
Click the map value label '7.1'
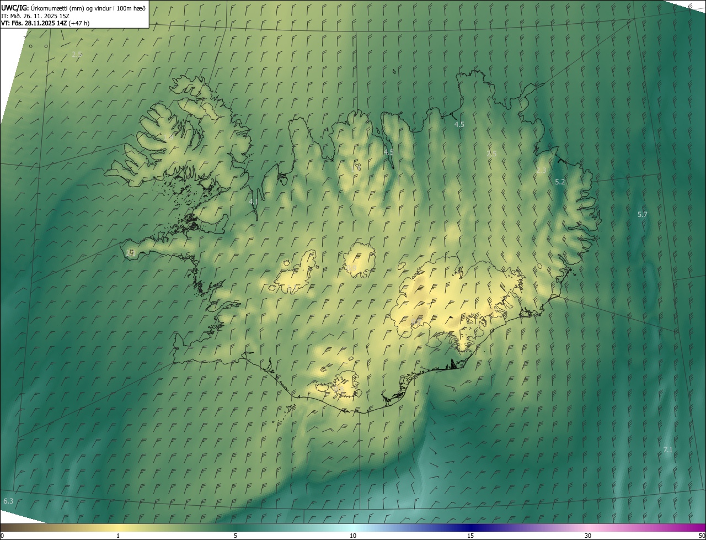pyautogui.click(x=667, y=450)
